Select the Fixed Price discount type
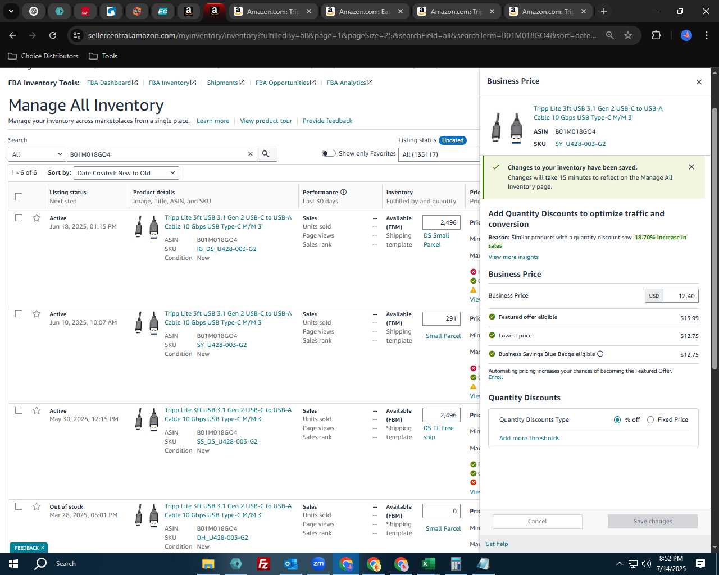This screenshot has width=719, height=575. (x=650, y=419)
